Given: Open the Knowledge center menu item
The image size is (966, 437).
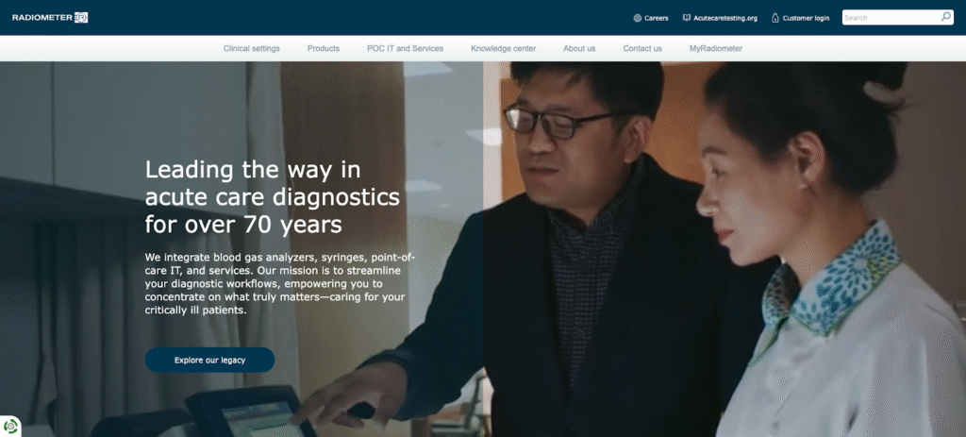Looking at the screenshot, I should point(503,48).
